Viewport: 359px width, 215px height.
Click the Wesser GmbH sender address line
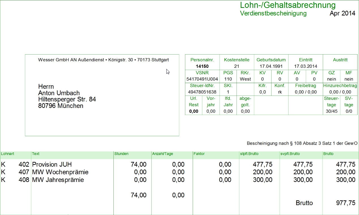tap(103, 60)
